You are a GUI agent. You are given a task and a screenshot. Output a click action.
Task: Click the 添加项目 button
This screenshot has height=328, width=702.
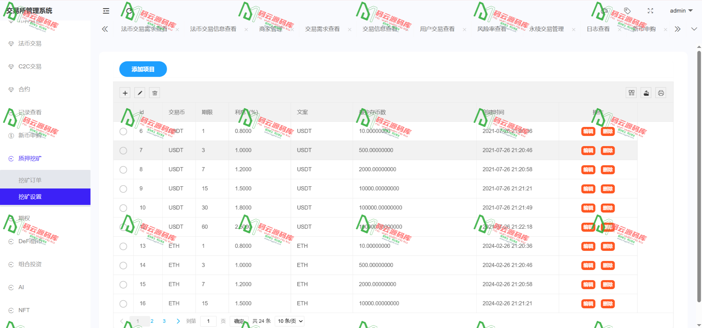[x=143, y=69]
